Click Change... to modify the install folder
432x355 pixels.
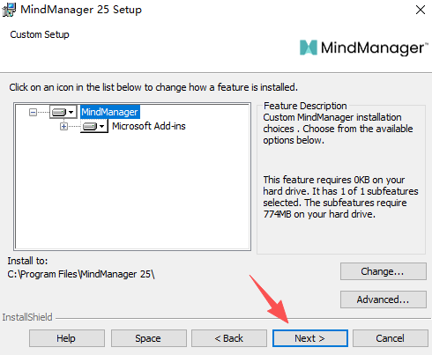384,271
